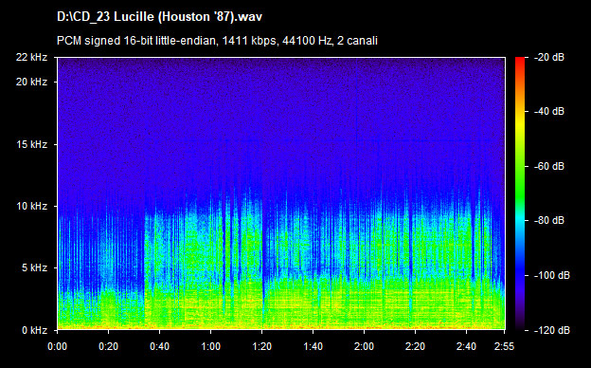Screen dimensions: 591x368
Task: Select the -20 dB legend label
Action: [549, 57]
